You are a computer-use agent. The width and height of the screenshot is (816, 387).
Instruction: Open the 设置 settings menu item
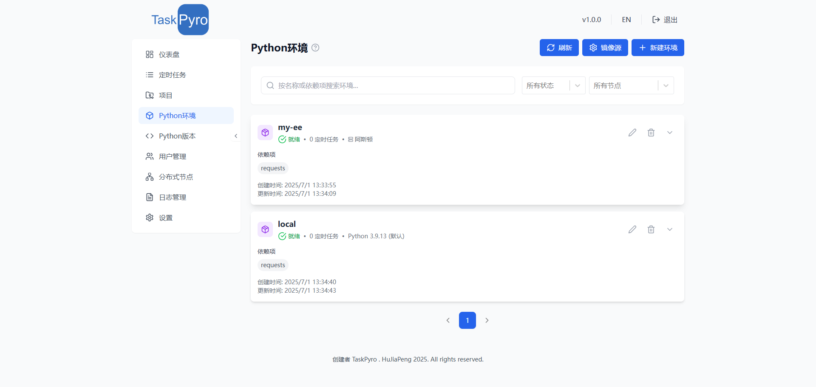pos(166,218)
